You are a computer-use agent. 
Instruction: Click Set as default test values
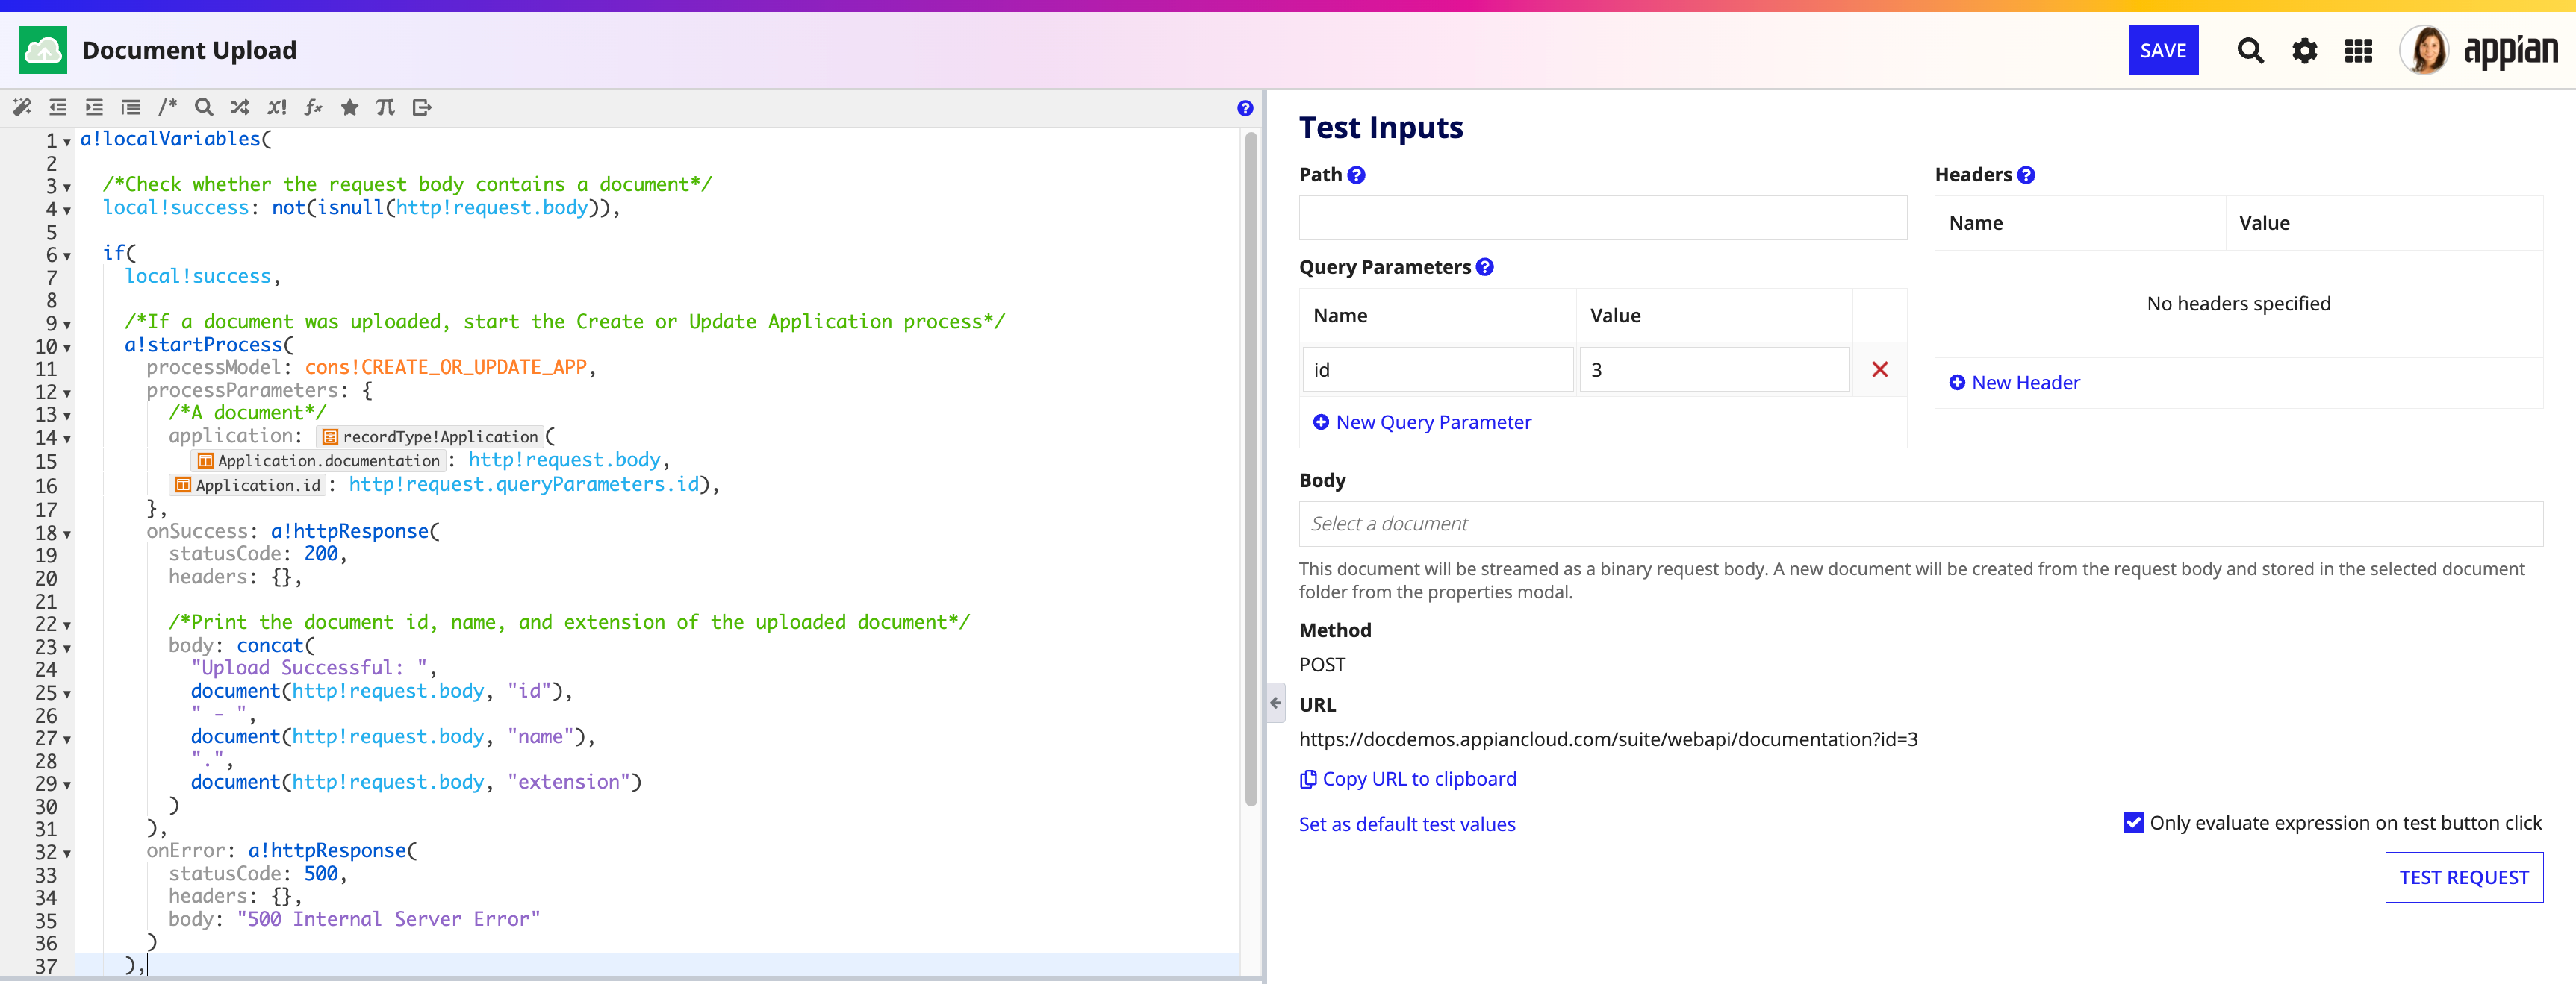[1407, 824]
